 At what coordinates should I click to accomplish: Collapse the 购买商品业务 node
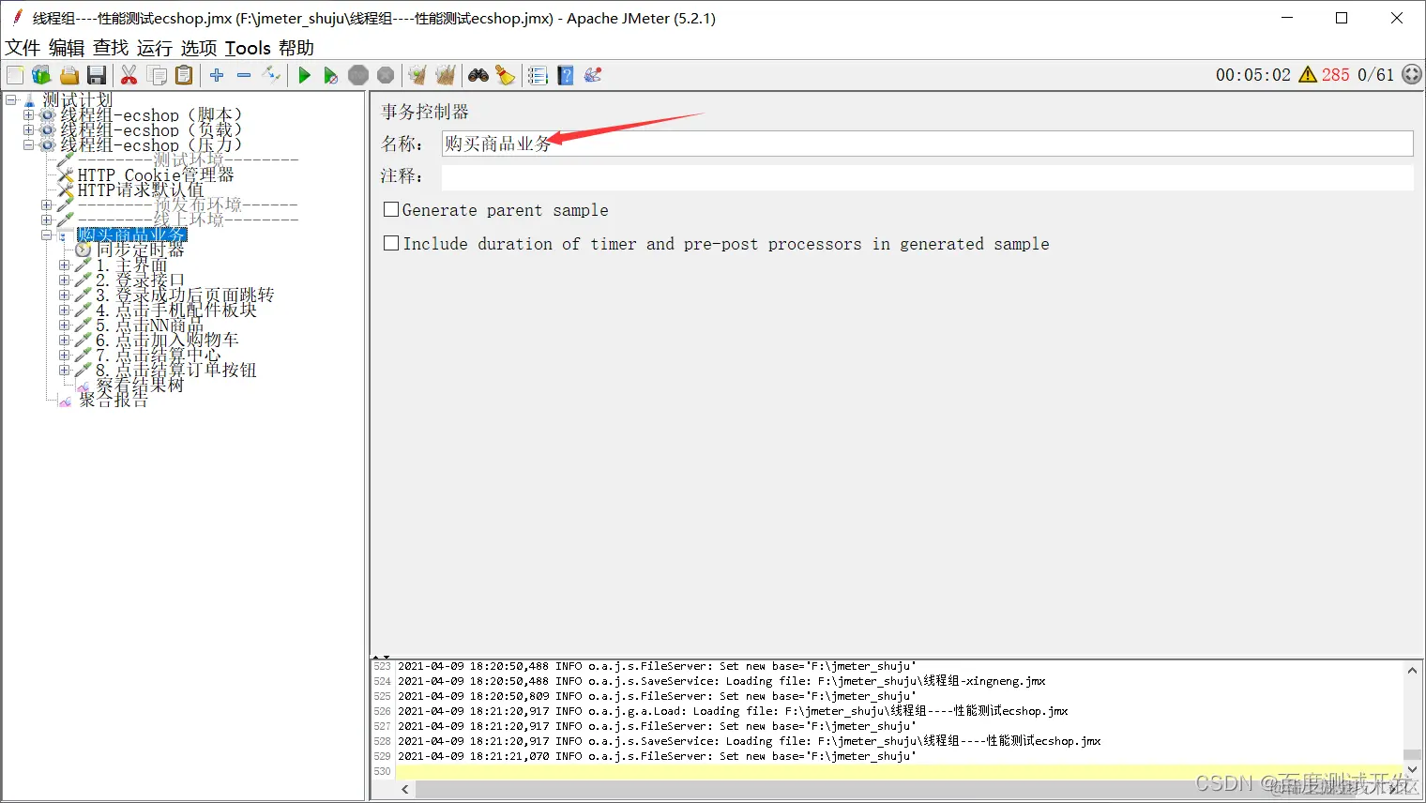pyautogui.click(x=46, y=235)
